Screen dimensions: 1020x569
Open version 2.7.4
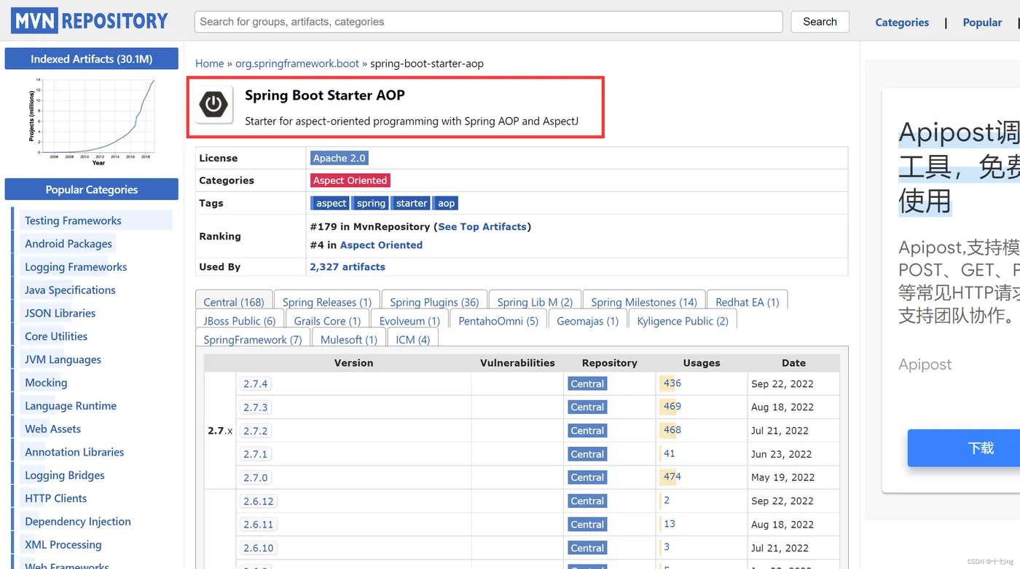click(x=256, y=383)
